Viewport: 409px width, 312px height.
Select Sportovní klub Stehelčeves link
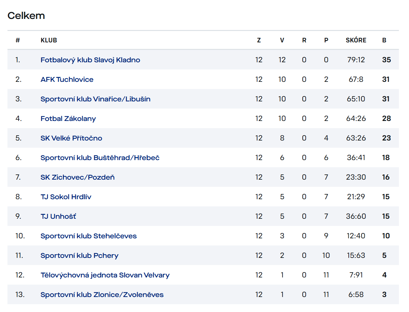pyautogui.click(x=88, y=236)
